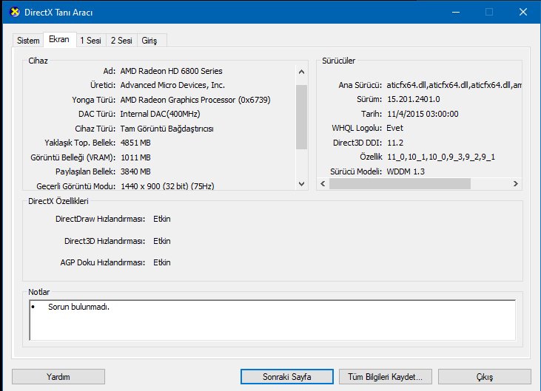This screenshot has width=541, height=391.
Task: Click the Çıkış button
Action: [485, 377]
